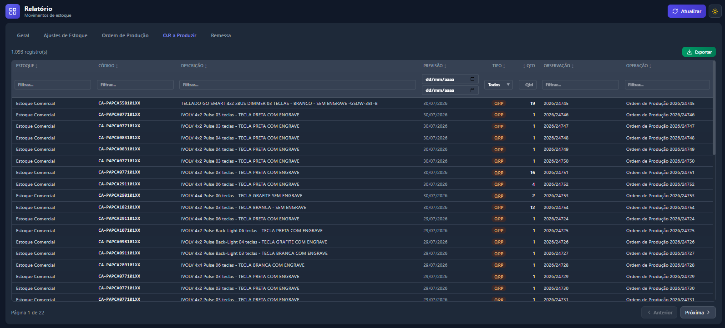725x328 pixels.
Task: Open the Ordem de Produção tab
Action: (125, 35)
